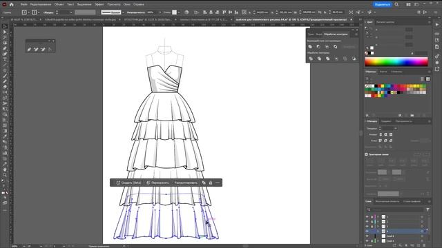Toggle visibility eye of selected layer 4
The image size is (442, 248).
367,231
